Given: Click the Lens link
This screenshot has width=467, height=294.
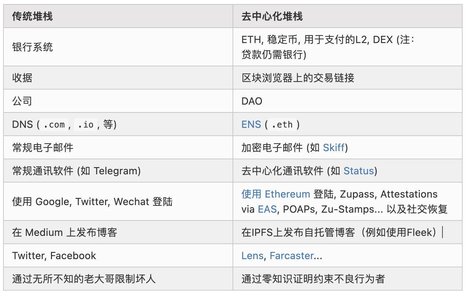Looking at the screenshot, I should [x=252, y=256].
